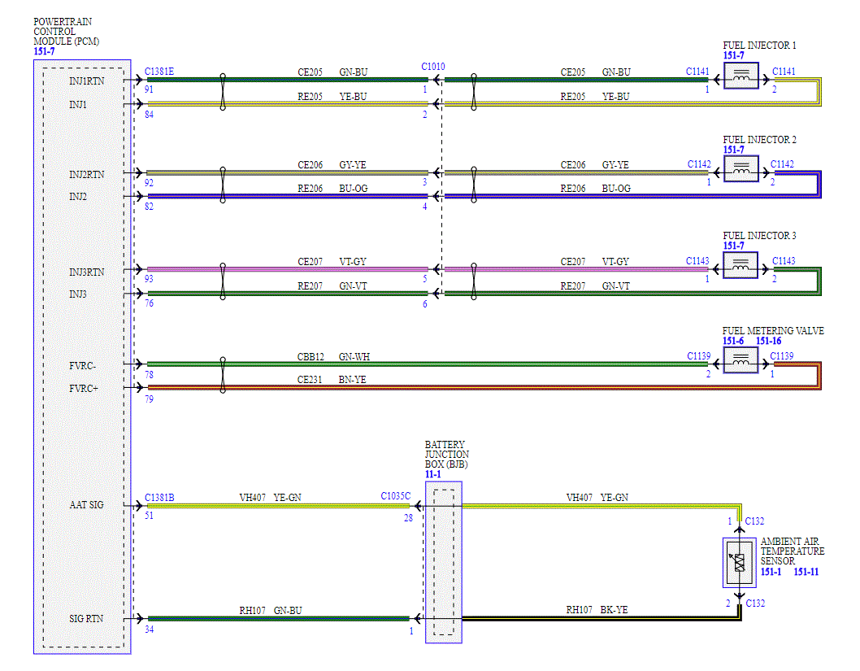This screenshot has width=860, height=671.
Task: Open the 151-11 link beside the temperature sensor
Action: pyautogui.click(x=806, y=572)
